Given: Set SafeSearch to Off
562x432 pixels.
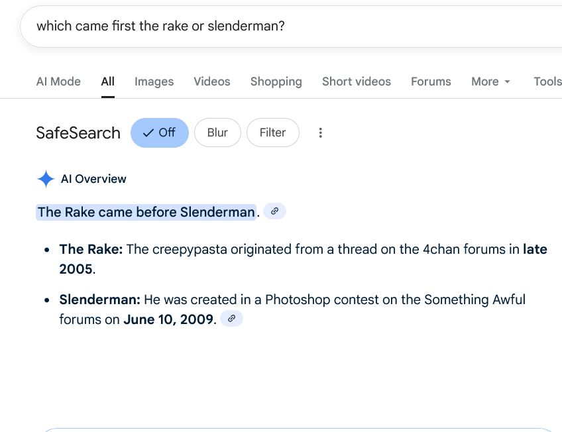Looking at the screenshot, I should 160,133.
